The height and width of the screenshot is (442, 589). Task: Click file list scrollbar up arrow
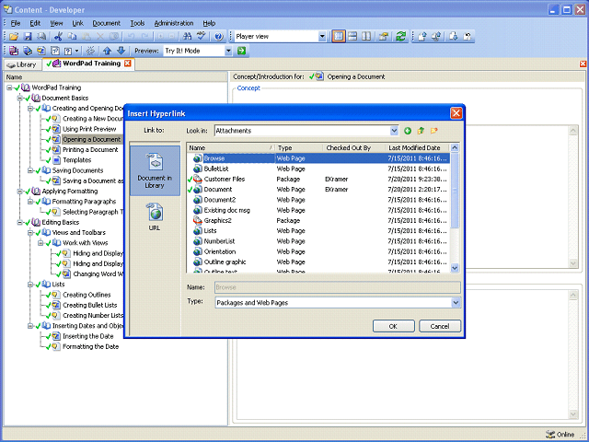pyautogui.click(x=455, y=147)
